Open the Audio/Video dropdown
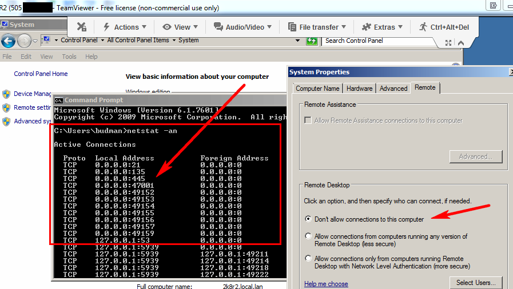 242,27
